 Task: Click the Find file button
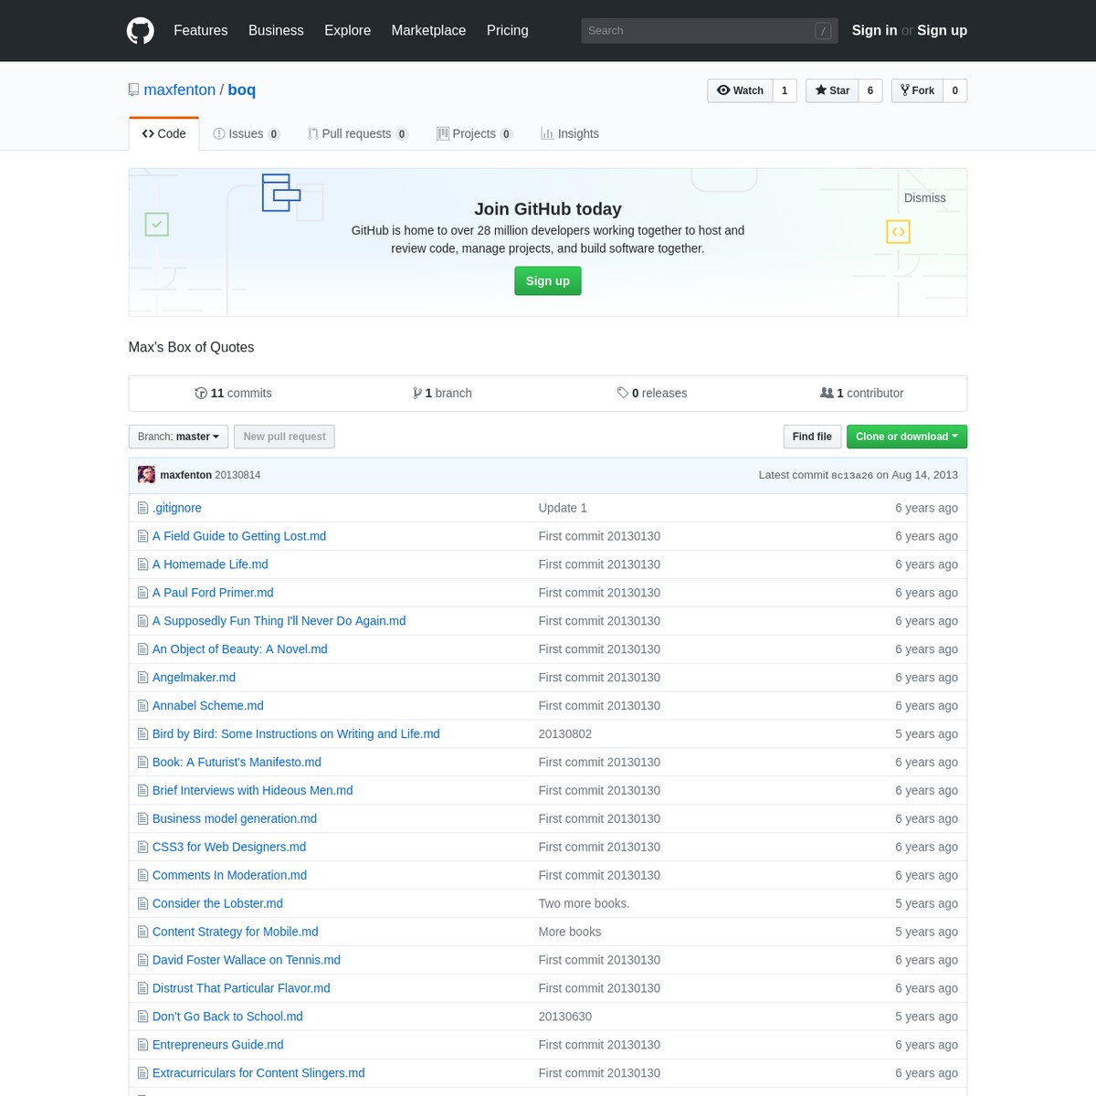pos(812,437)
